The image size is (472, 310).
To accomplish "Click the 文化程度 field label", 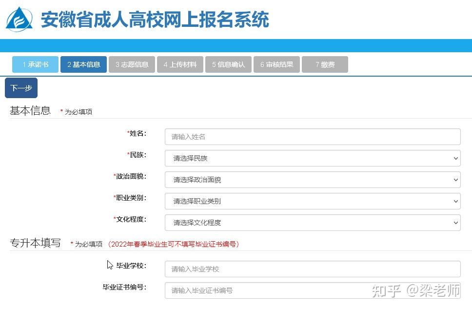I will point(130,219).
